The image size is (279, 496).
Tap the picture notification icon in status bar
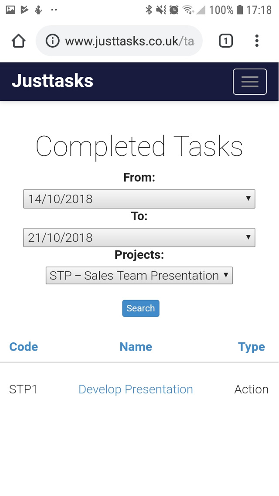[x=10, y=10]
